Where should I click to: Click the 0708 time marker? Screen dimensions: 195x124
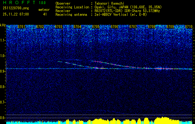(152, 27)
